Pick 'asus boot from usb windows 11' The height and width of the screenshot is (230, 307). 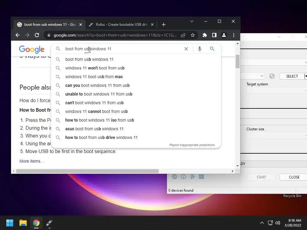(136, 129)
